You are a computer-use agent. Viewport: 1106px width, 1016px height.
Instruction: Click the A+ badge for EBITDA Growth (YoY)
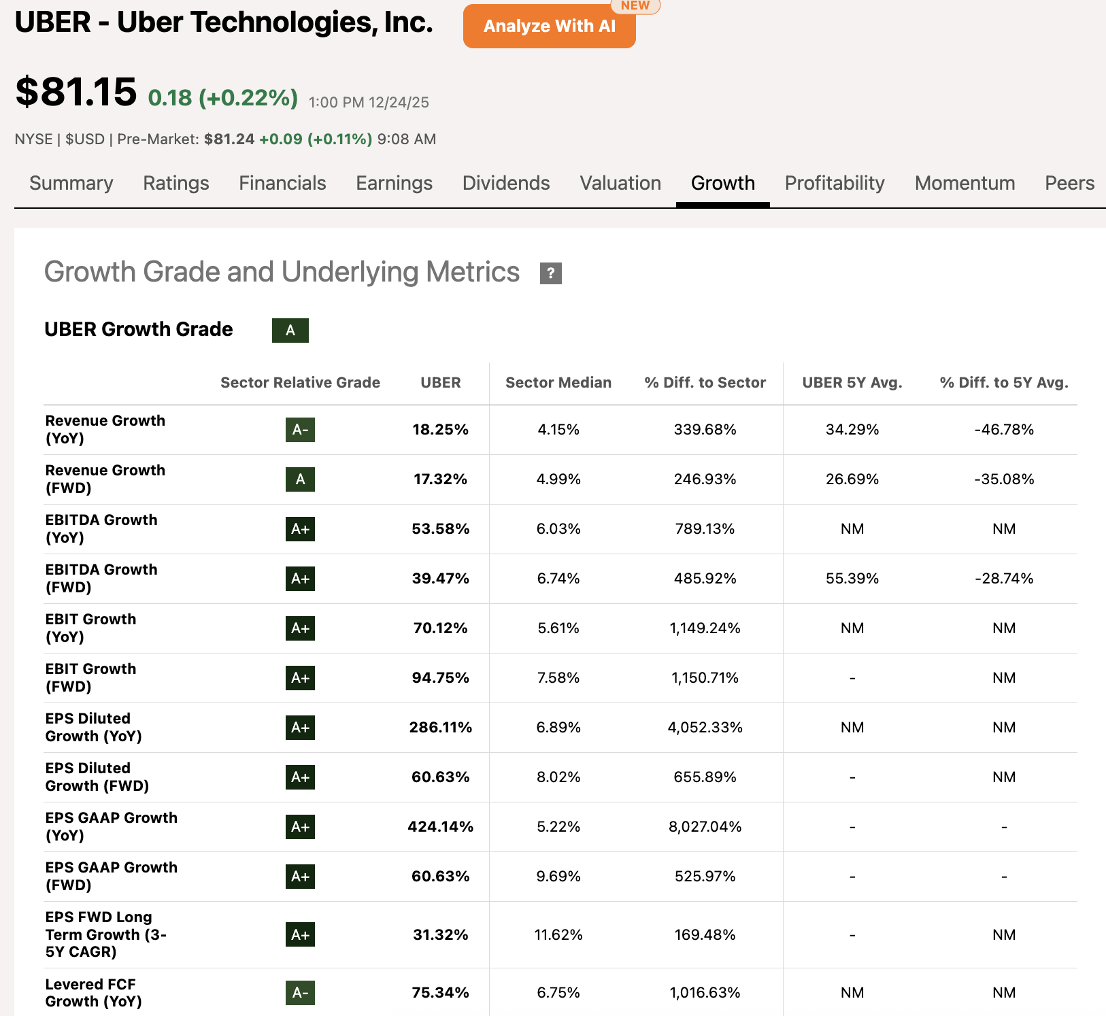click(300, 529)
